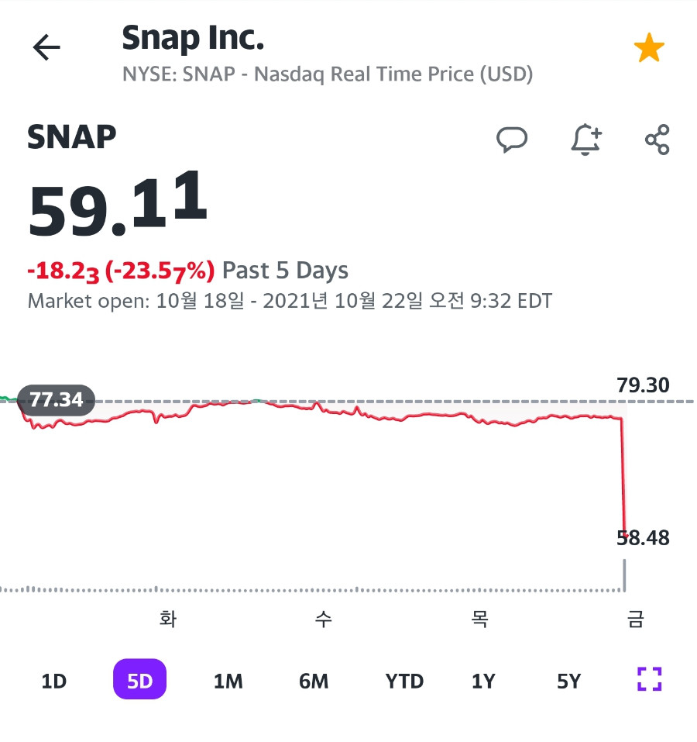Add a price alert with bell icon
The height and width of the screenshot is (742, 697).
[x=586, y=140]
